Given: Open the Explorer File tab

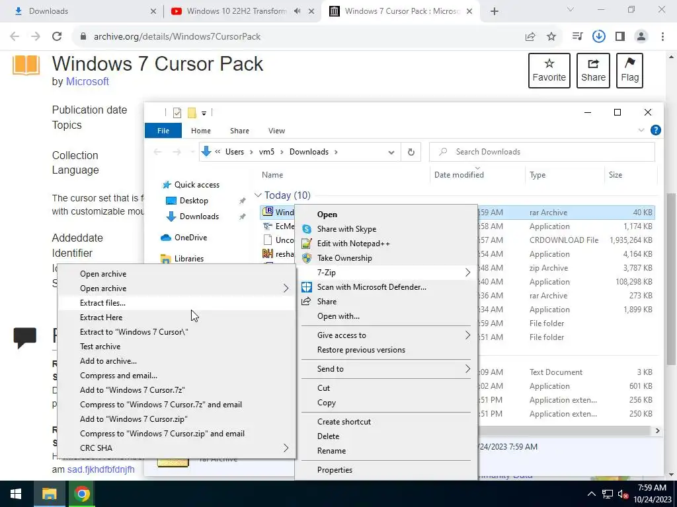Looking at the screenshot, I should 163,131.
